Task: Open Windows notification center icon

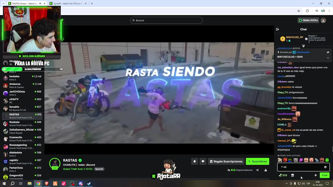Action: [x=327, y=183]
